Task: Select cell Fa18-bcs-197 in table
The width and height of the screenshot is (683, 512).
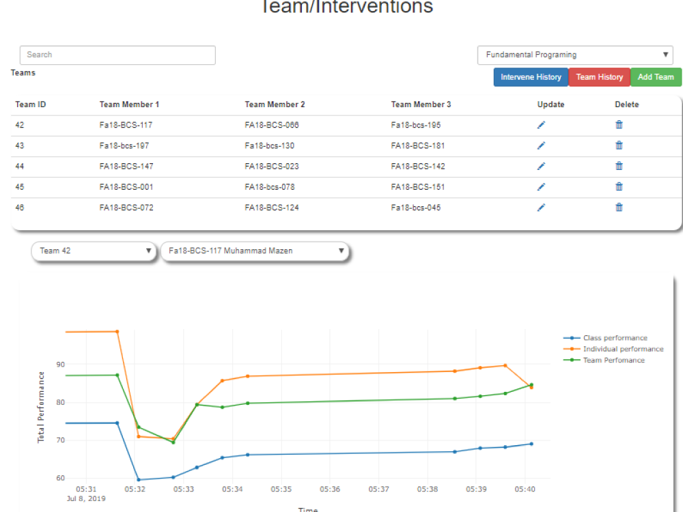Action: pyautogui.click(x=124, y=146)
